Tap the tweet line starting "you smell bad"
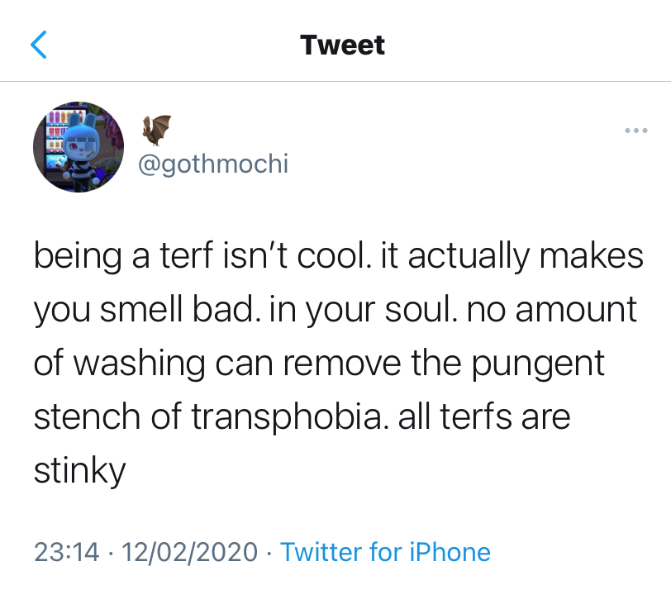This screenshot has height=590, width=671. 335,309
